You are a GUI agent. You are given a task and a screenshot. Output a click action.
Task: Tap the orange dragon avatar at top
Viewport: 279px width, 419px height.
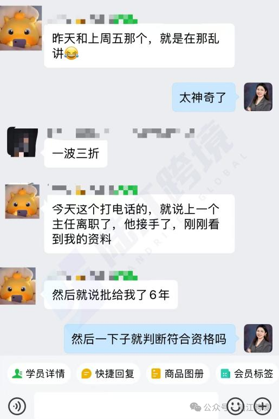[x=21, y=28]
